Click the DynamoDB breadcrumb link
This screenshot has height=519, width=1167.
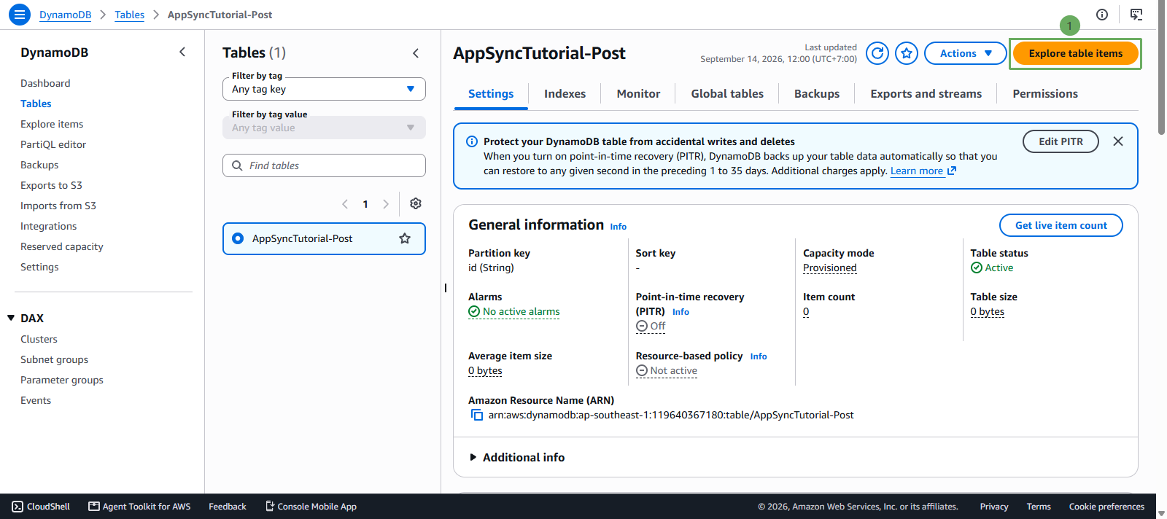(x=66, y=15)
